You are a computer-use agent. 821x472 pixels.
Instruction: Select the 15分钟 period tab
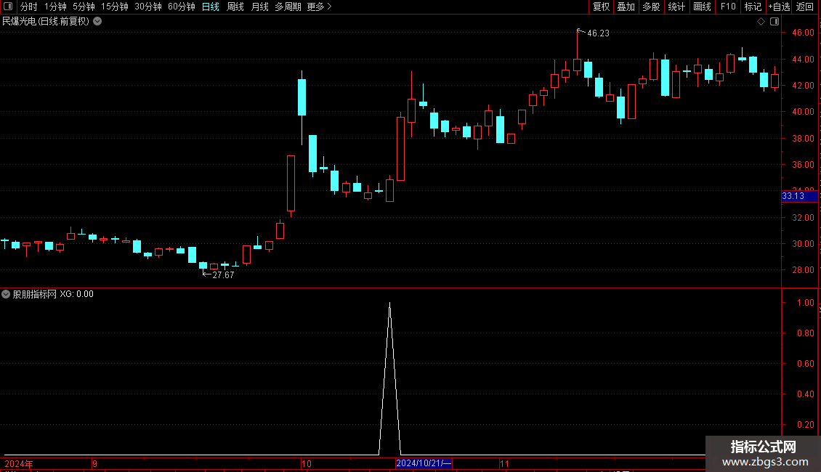coord(115,7)
